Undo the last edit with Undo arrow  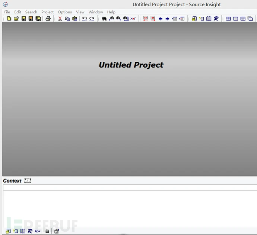pyautogui.click(x=85, y=19)
